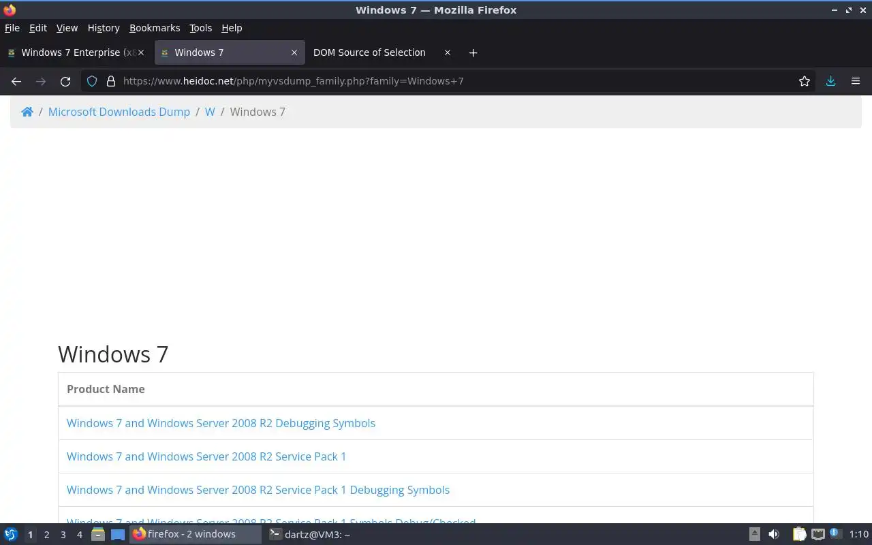Open the clipboard manager tray icon
Screen dimensions: 872x545
(x=799, y=534)
